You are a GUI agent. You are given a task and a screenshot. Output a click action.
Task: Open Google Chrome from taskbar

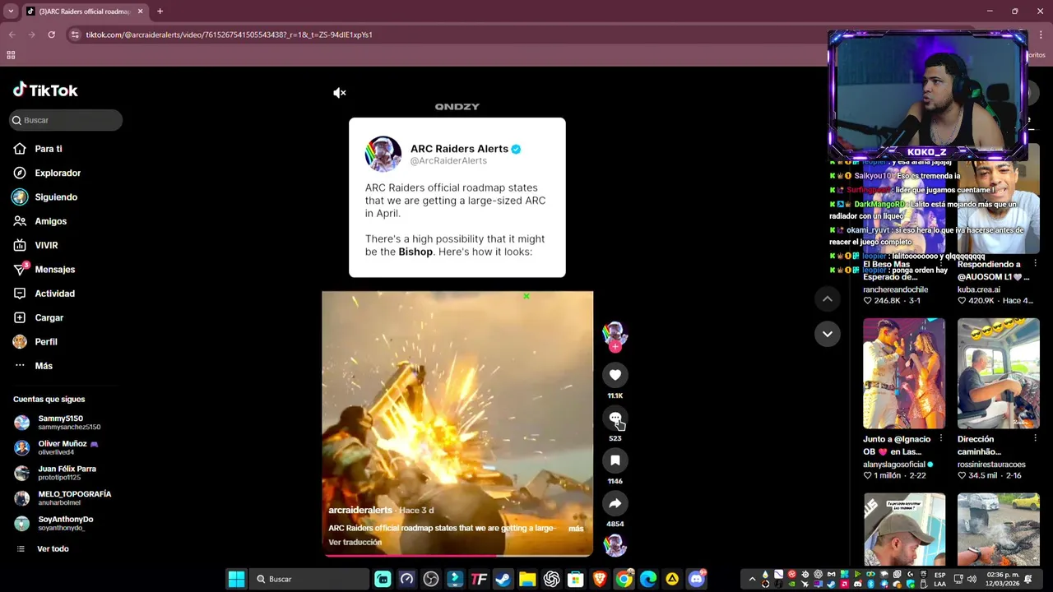coord(624,579)
